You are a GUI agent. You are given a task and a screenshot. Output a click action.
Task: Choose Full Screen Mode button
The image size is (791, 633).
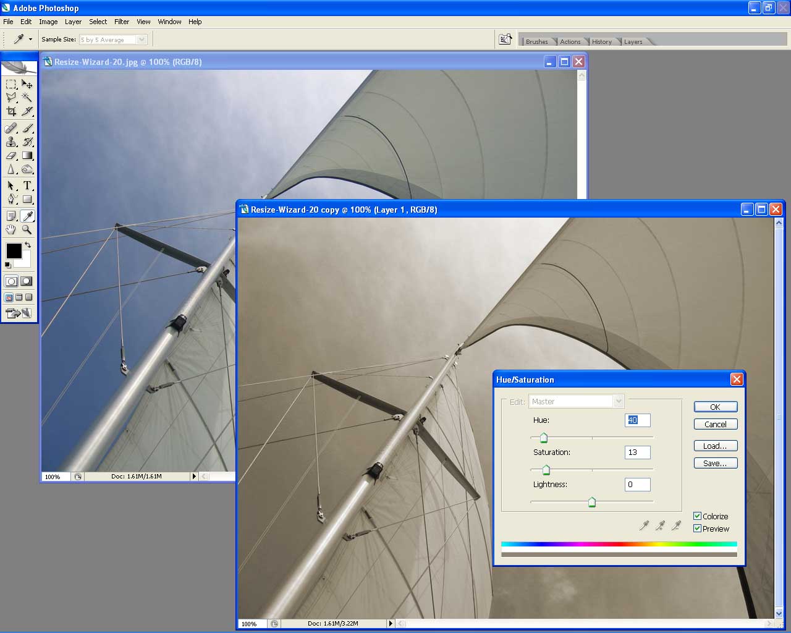[28, 297]
